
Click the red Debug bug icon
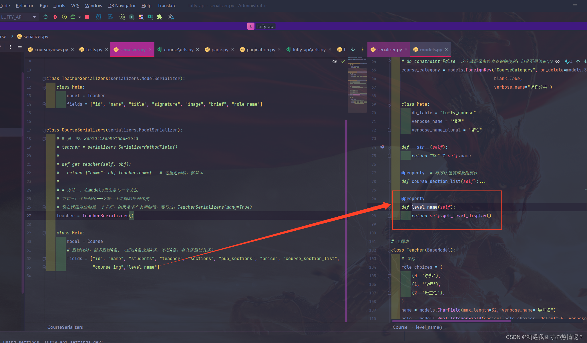(x=55, y=17)
